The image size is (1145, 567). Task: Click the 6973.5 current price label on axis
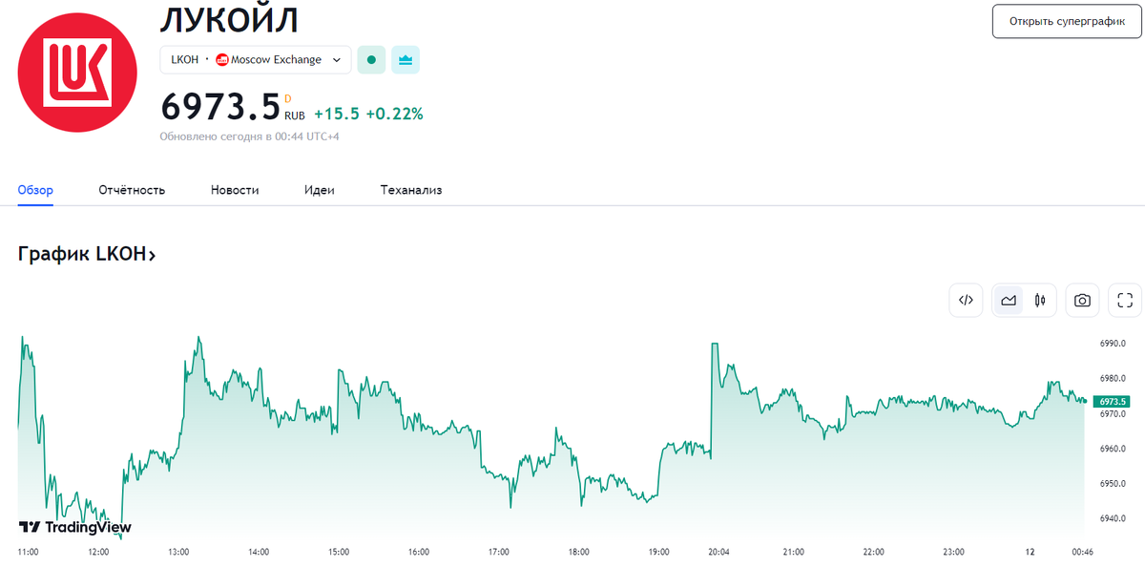coord(1113,402)
